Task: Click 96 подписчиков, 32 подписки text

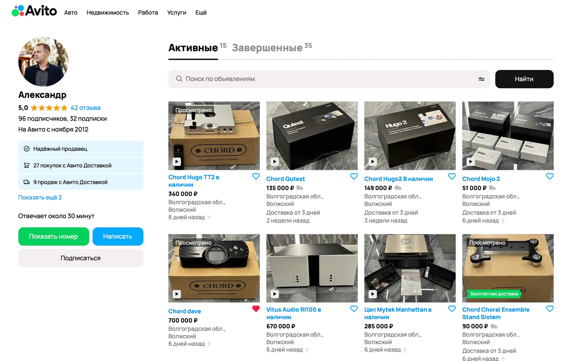Action: tap(63, 119)
